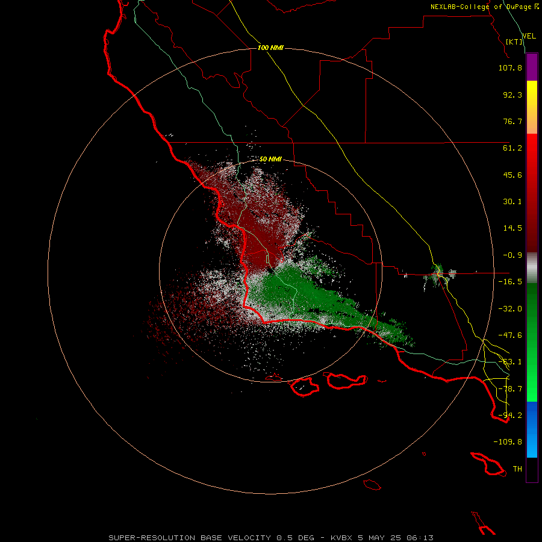
Task: Click the TH legend label
Action: (517, 469)
